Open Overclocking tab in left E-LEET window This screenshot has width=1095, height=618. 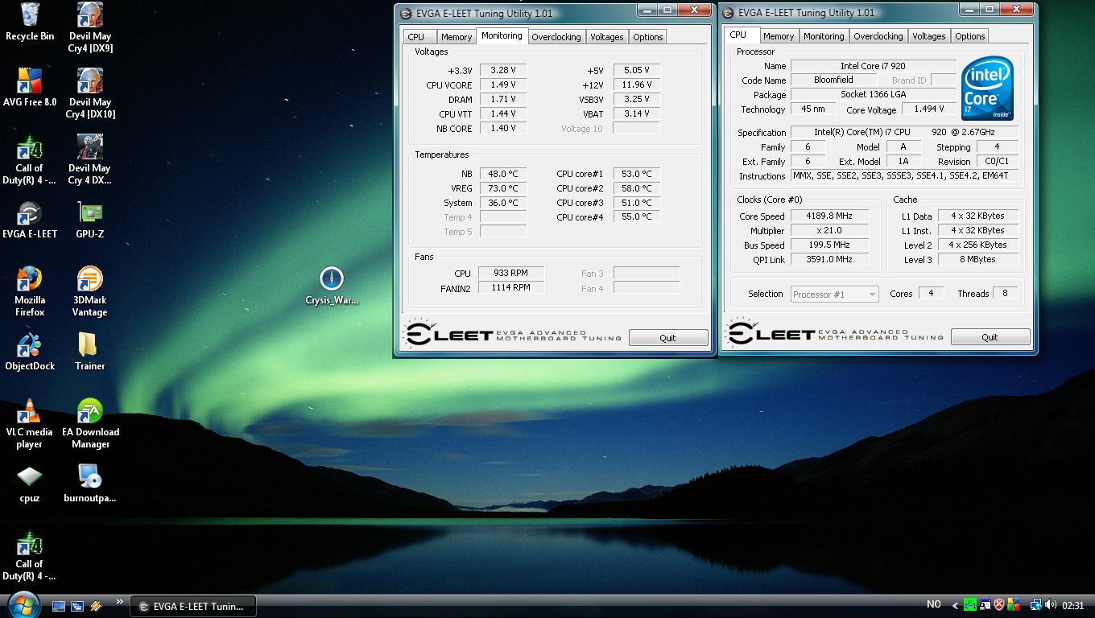point(556,37)
